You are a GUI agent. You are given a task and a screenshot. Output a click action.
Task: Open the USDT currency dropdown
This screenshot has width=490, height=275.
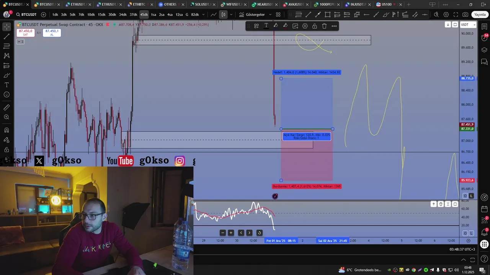coord(468,24)
